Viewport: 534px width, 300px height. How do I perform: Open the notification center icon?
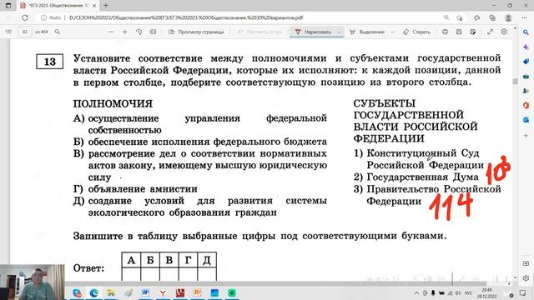(523, 292)
